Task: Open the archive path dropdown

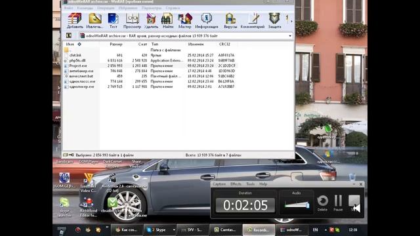Action: tap(290, 36)
